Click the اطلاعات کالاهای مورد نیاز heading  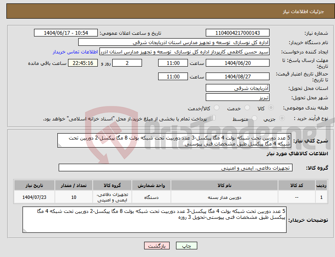[297, 154]
